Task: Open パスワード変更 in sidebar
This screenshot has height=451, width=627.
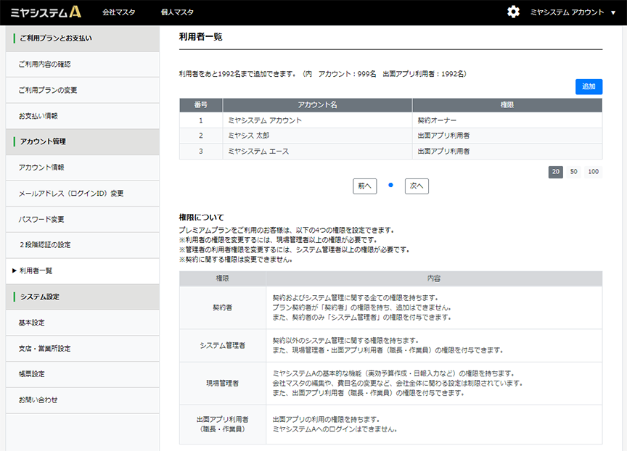Action: pyautogui.click(x=83, y=219)
